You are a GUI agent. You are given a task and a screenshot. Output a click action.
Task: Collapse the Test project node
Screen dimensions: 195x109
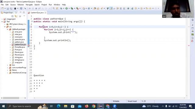(2, 21)
